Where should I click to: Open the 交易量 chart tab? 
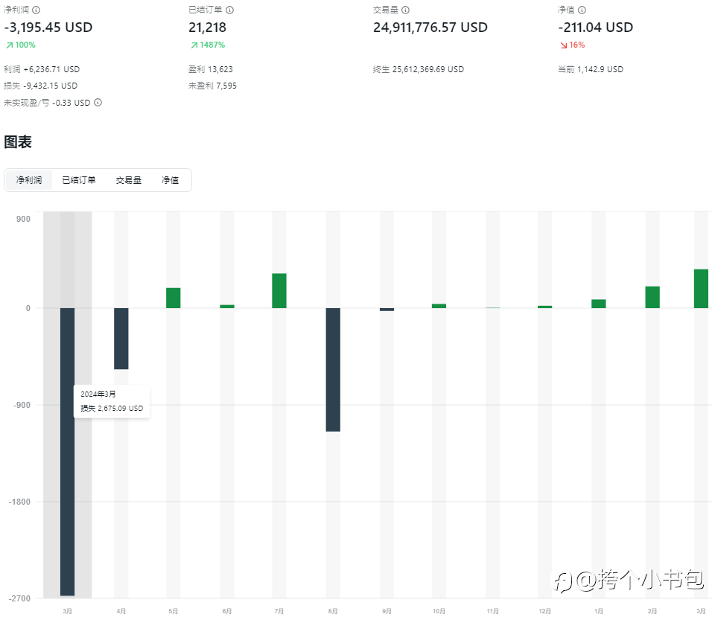[128, 180]
